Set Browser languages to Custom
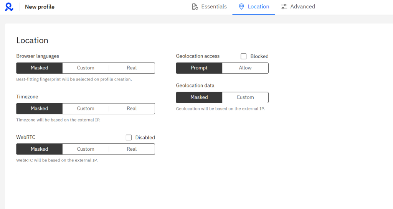This screenshot has height=209, width=393. pyautogui.click(x=86, y=68)
